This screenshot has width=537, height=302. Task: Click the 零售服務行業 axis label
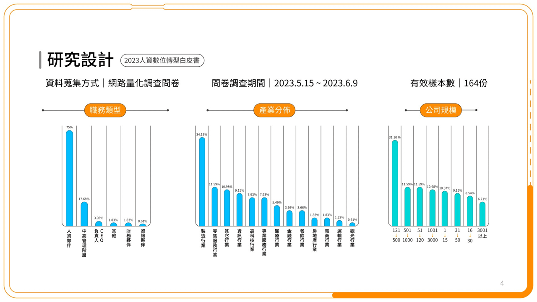[214, 243]
